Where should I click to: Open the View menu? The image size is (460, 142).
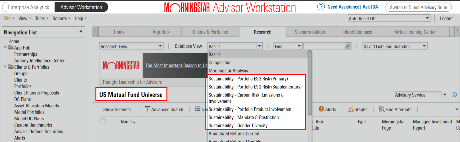click(25, 18)
